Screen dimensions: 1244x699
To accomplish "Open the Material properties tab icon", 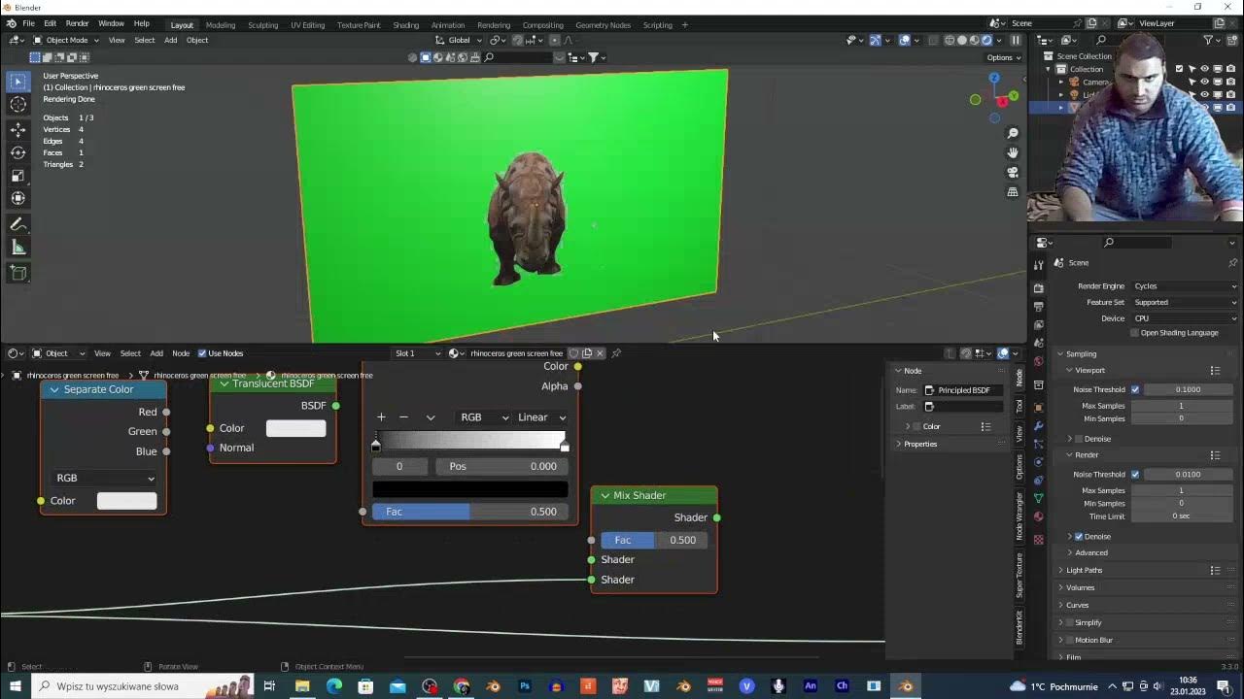I will (1038, 516).
